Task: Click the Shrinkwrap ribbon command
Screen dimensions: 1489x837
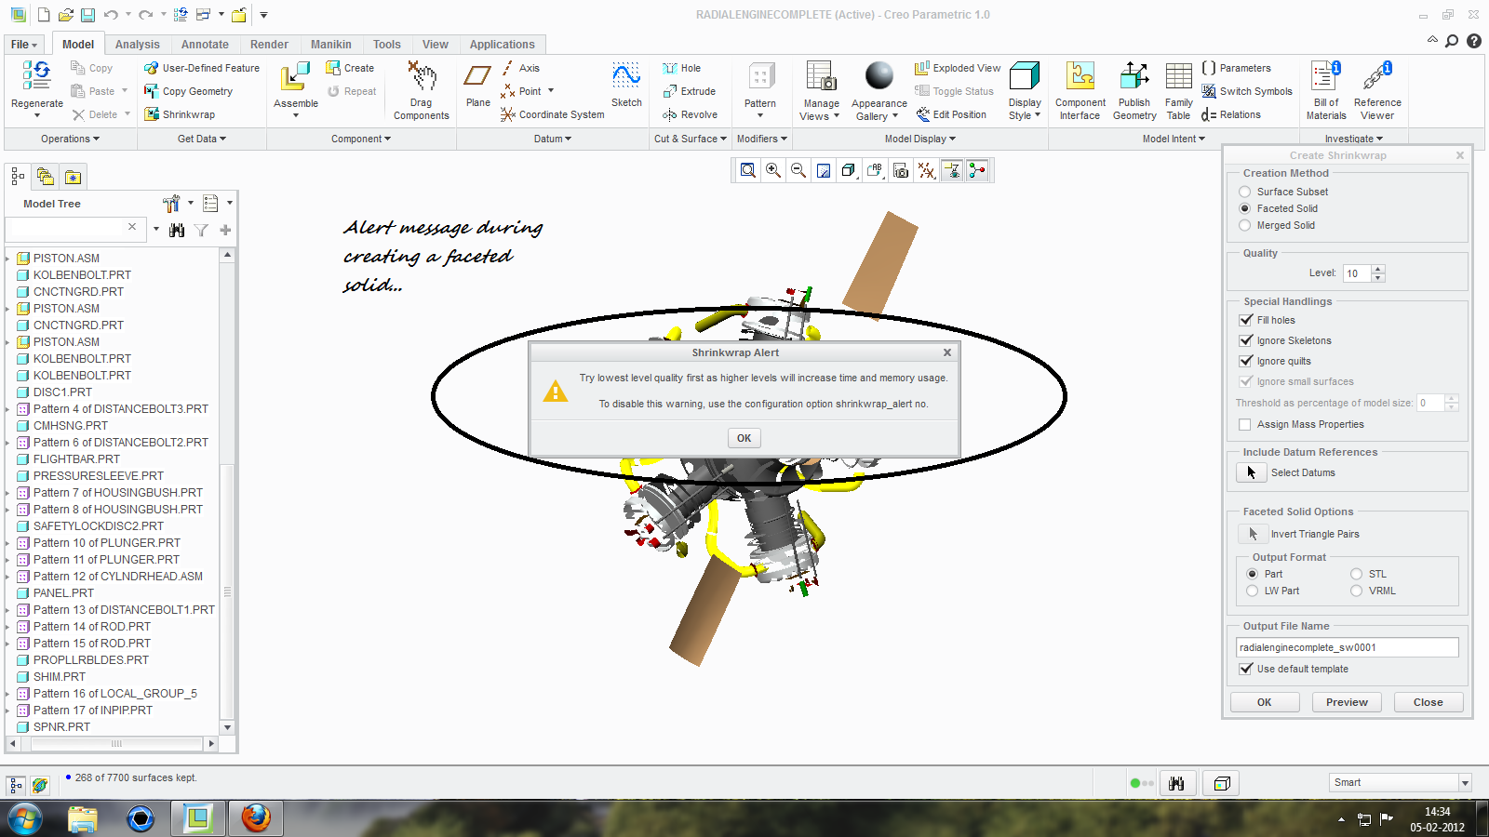Action: pyautogui.click(x=180, y=114)
